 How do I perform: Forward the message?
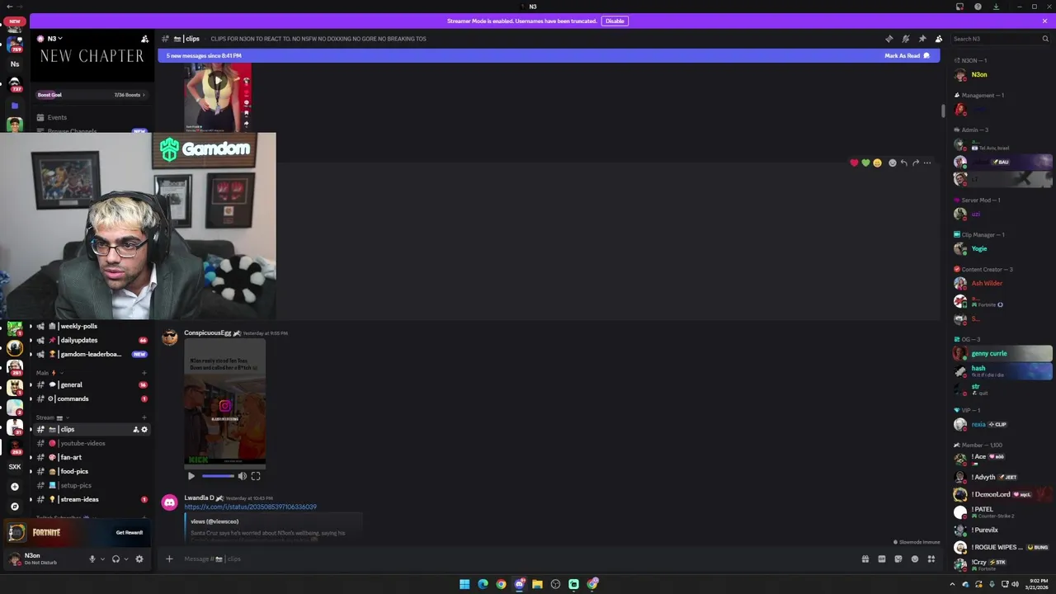tap(915, 163)
